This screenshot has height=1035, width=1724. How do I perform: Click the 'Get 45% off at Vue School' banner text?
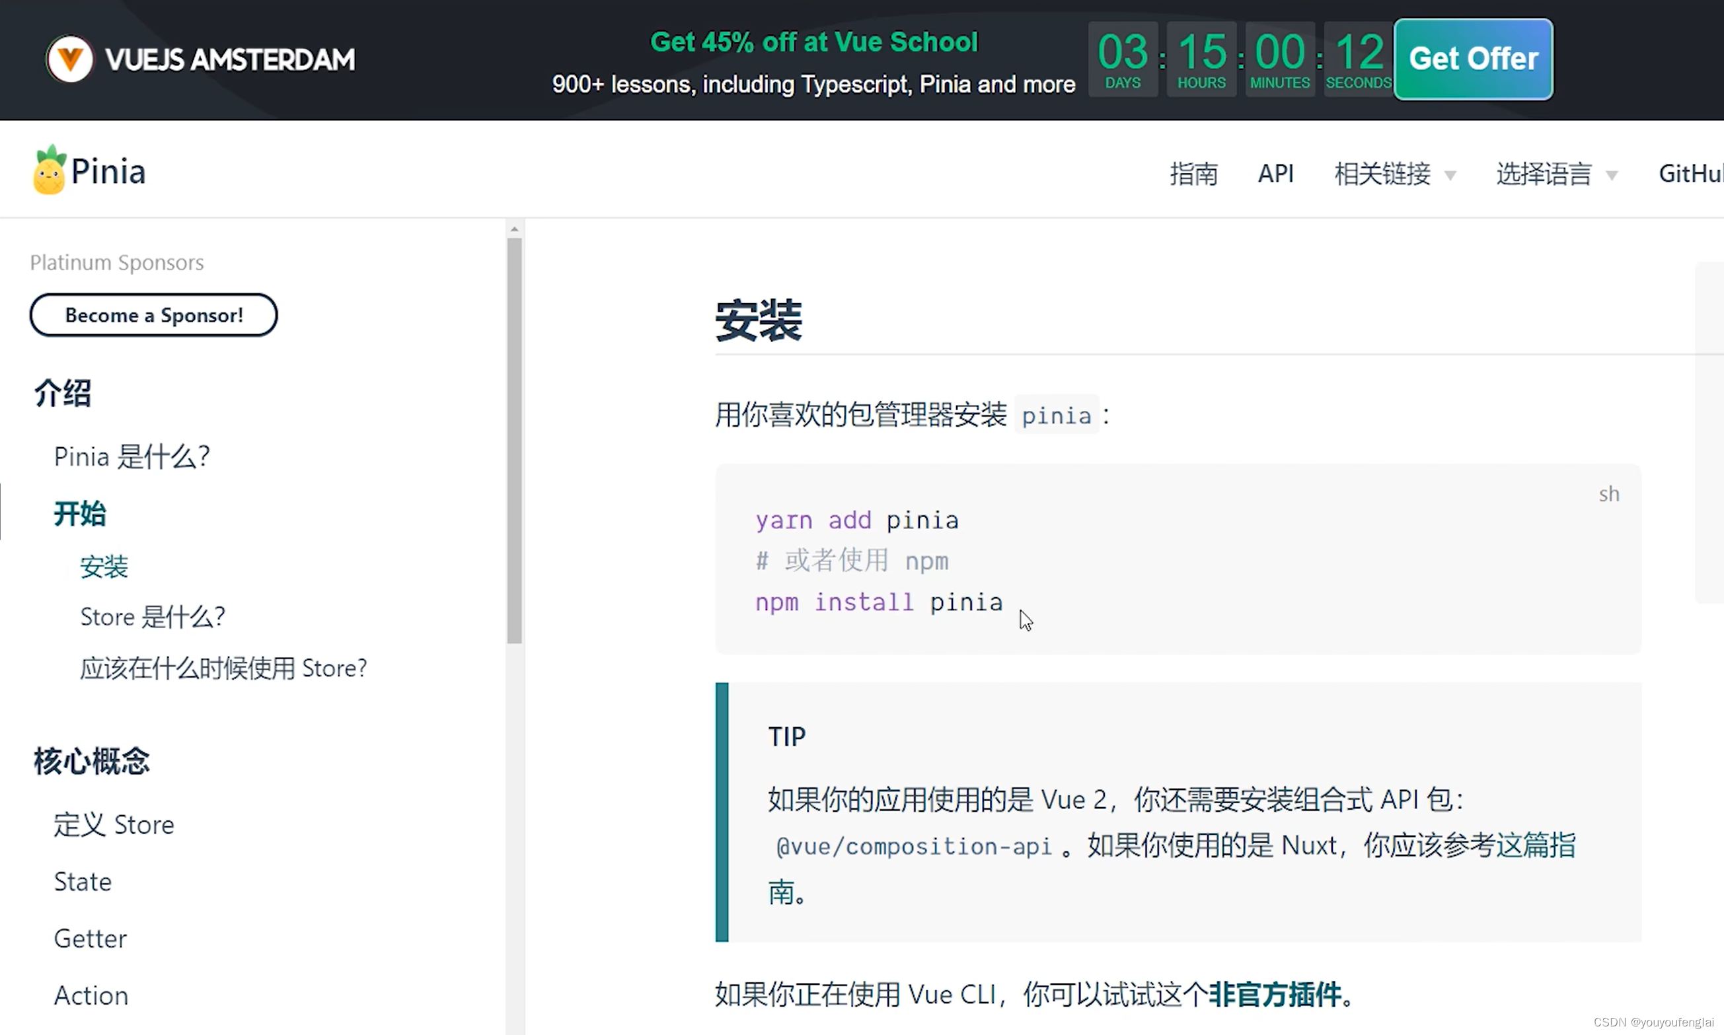[813, 42]
